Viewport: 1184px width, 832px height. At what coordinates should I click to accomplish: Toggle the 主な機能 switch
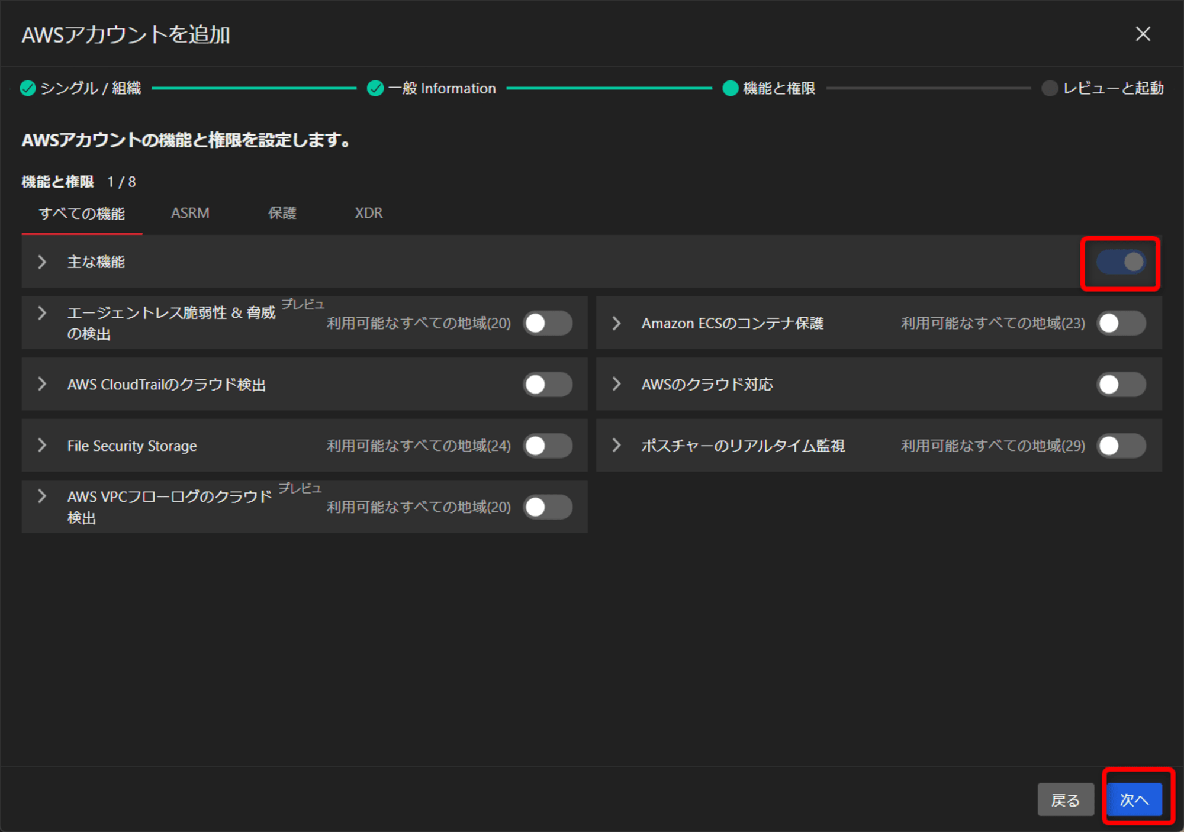click(x=1121, y=262)
